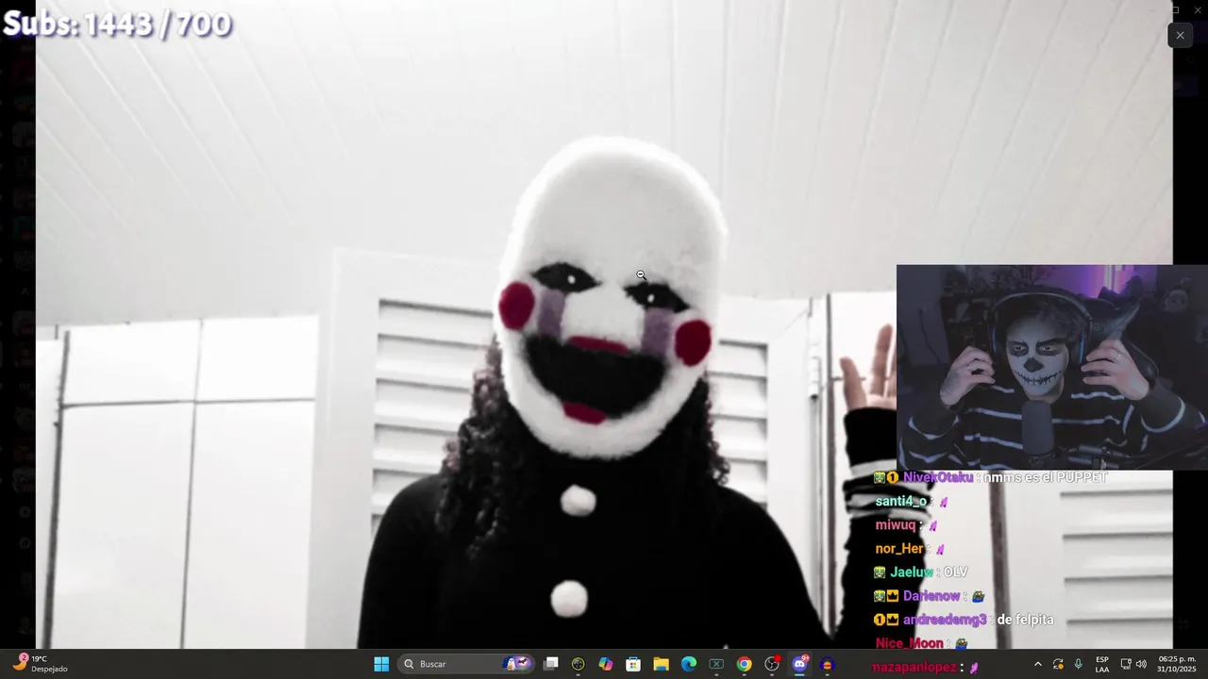Image resolution: width=1208 pixels, height=679 pixels.
Task: Close the enlarged image viewer
Action: pyautogui.click(x=1180, y=35)
